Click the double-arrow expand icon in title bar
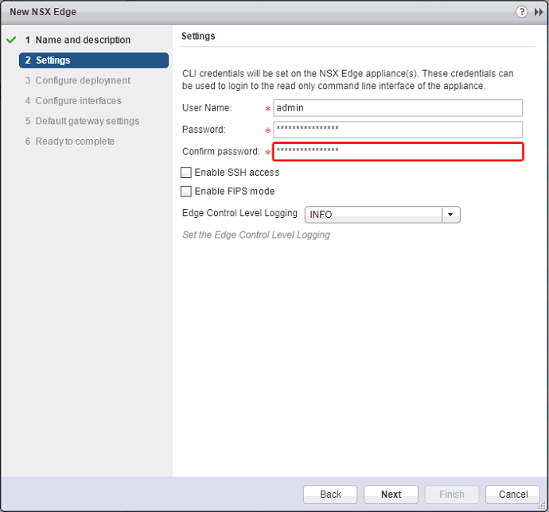This screenshot has height=512, width=549. (539, 12)
